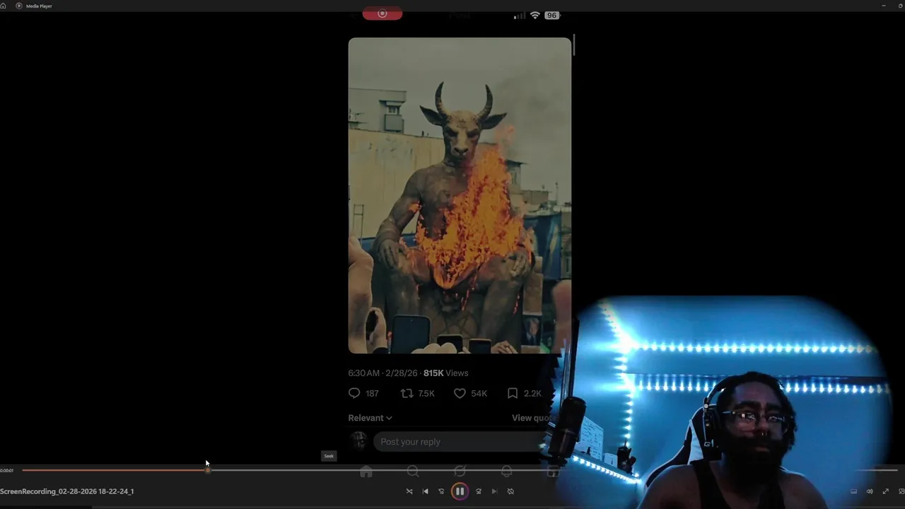Open the Grok tab in phone app

click(460, 472)
